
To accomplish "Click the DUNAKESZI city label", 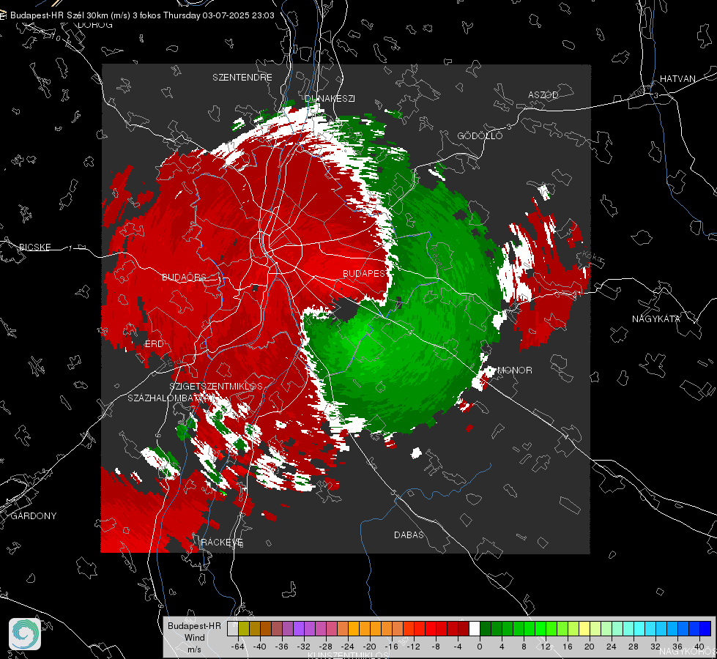I will (x=330, y=98).
